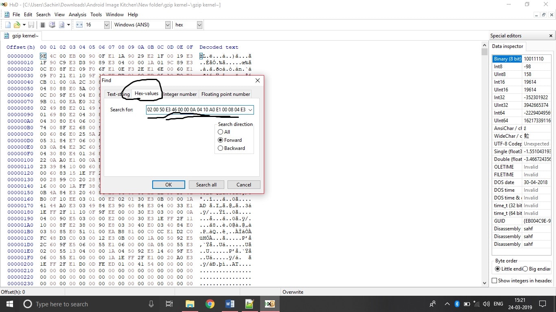Expand the Windows (ANSI) charset dropdown
Image resolution: width=556 pixels, height=312 pixels.
click(167, 25)
